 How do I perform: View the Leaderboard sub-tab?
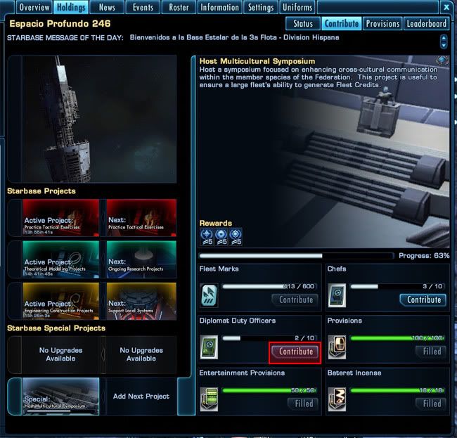pos(426,23)
